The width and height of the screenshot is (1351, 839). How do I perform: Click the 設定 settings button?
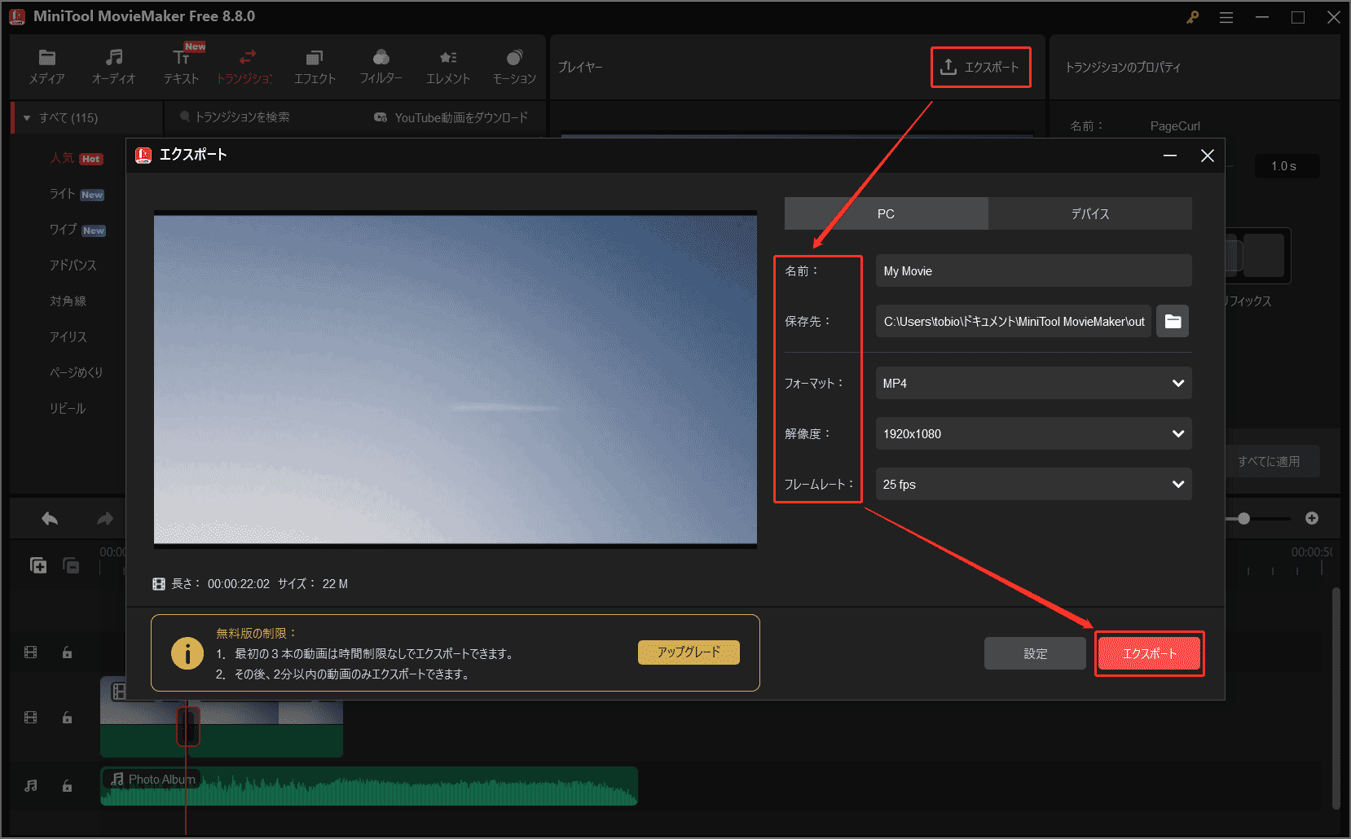1035,653
